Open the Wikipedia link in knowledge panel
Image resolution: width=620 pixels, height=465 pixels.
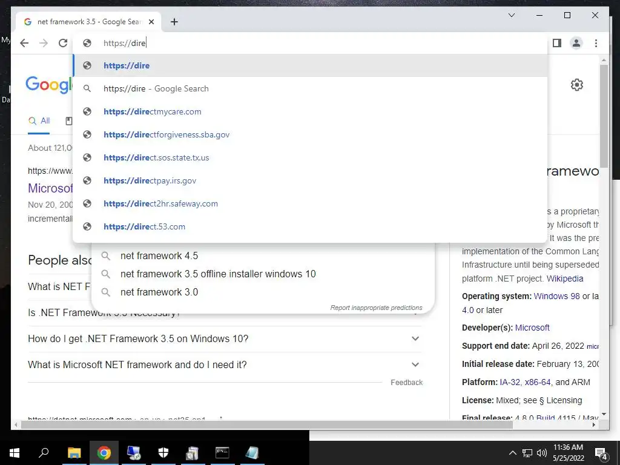click(565, 279)
